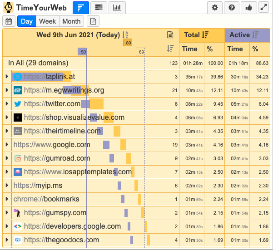273x250 pixels.
Task: Expand the gumspy.com row
Action: [7, 213]
